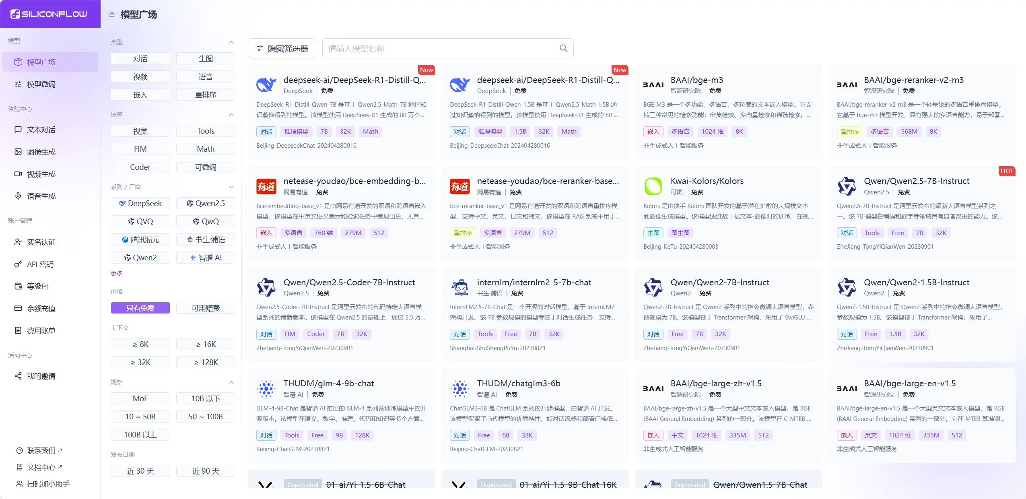
Task: Click the 更多 link under vendors
Action: [x=116, y=273]
